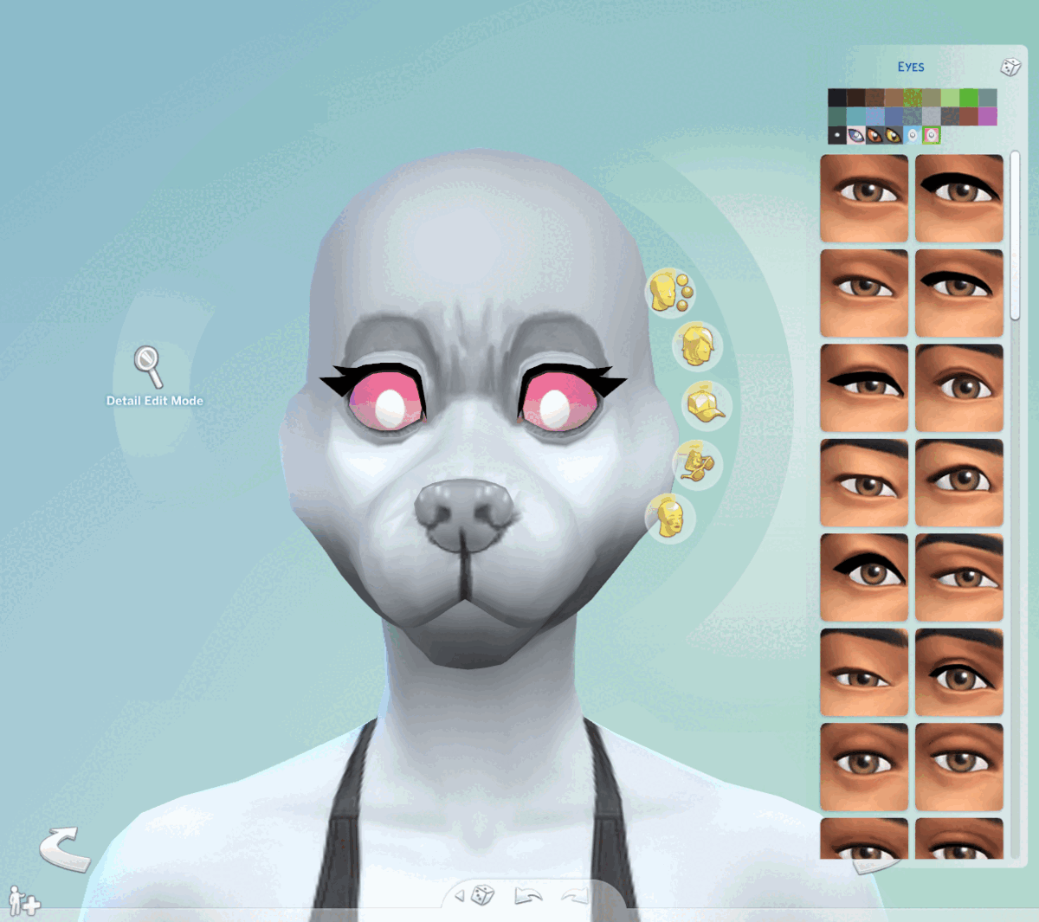Choose eye preset in fifth row, right column
This screenshot has width=1039, height=922.
[x=959, y=577]
